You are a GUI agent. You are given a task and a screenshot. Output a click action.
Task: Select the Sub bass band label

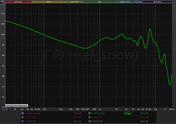(18, 2)
